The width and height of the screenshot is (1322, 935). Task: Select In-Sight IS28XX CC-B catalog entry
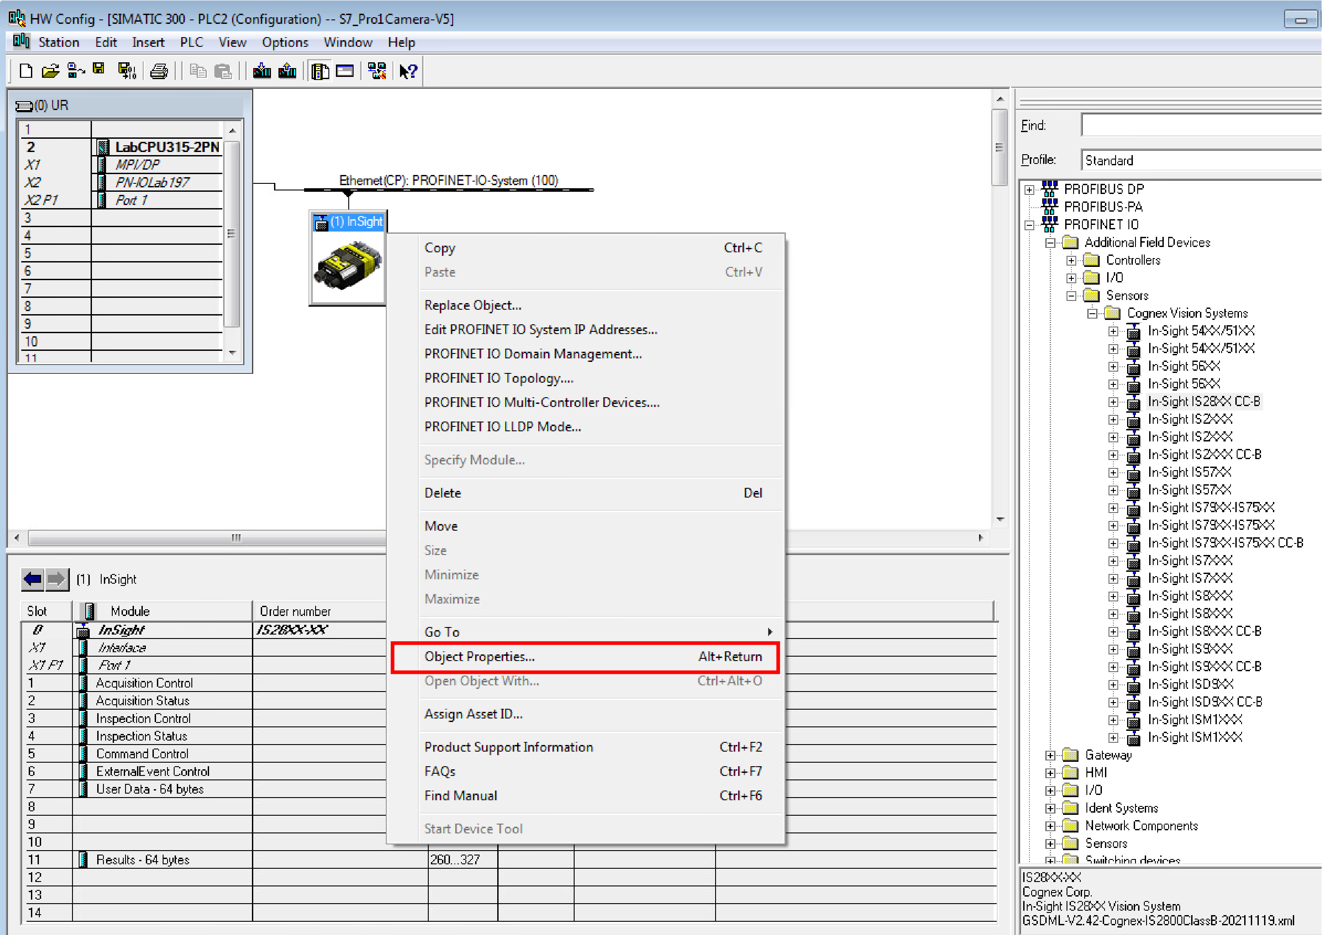[x=1204, y=401]
